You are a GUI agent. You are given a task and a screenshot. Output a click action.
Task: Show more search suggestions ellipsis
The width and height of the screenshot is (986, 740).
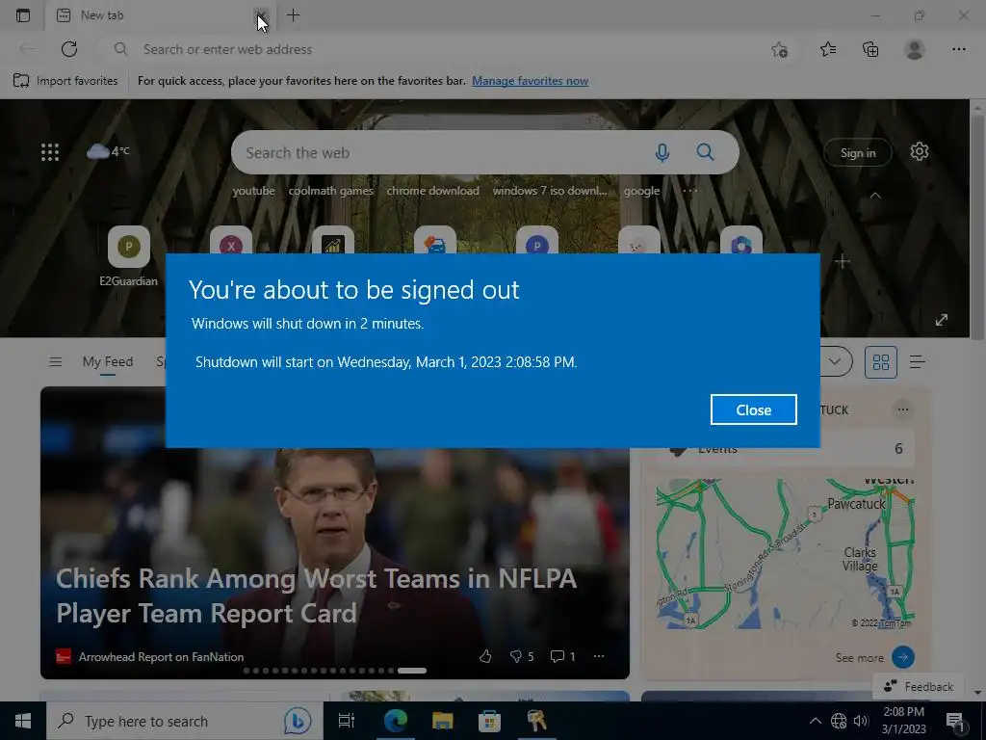[x=689, y=191]
